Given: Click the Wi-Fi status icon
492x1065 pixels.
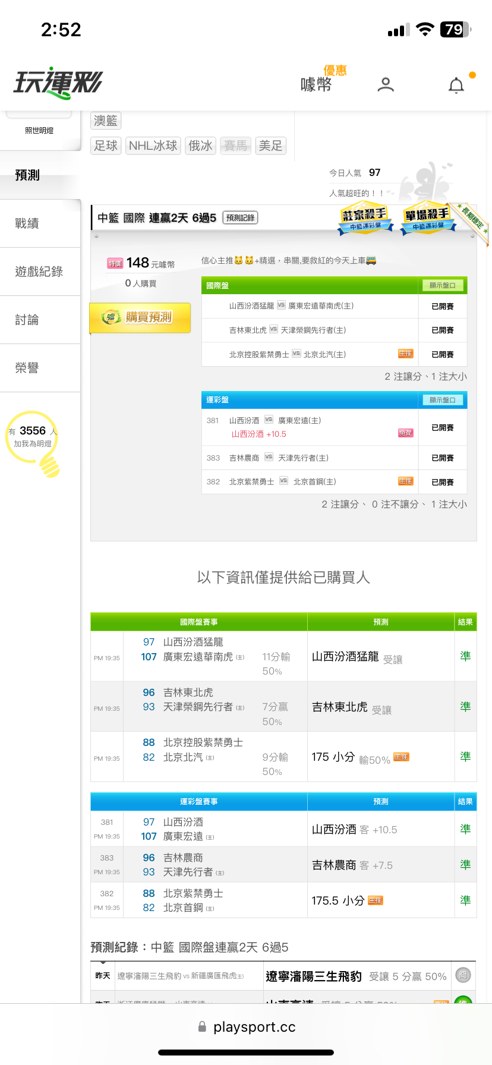Looking at the screenshot, I should (x=425, y=29).
